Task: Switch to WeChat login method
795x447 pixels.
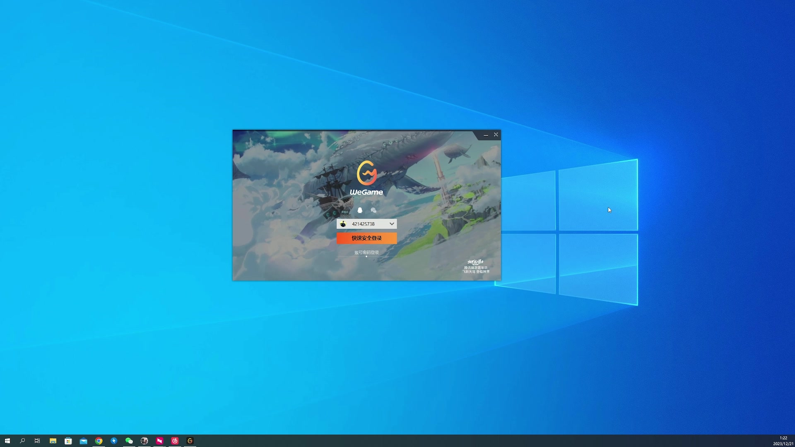Action: pyautogui.click(x=373, y=210)
